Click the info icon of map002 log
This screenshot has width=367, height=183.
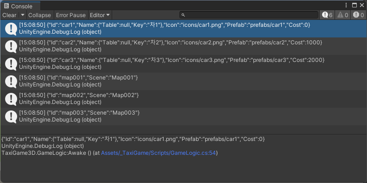pos(11,99)
